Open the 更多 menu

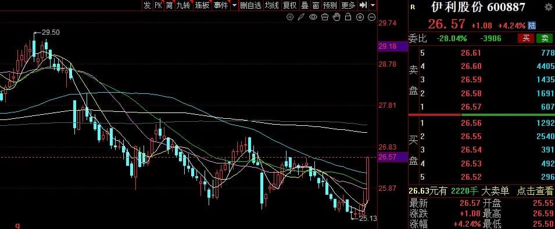[348, 5]
